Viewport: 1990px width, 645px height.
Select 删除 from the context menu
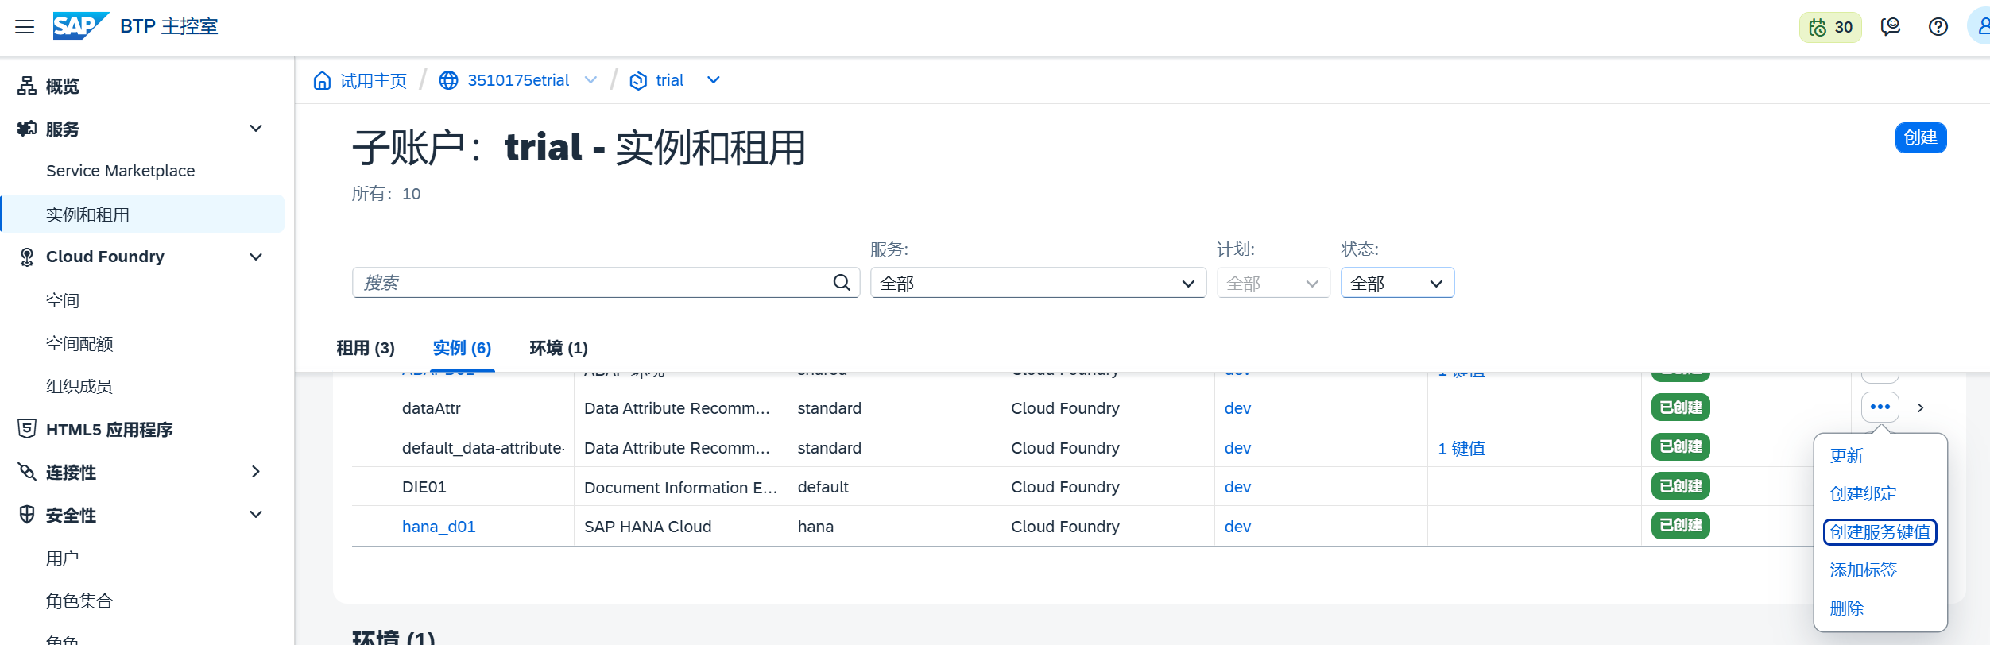coord(1846,608)
